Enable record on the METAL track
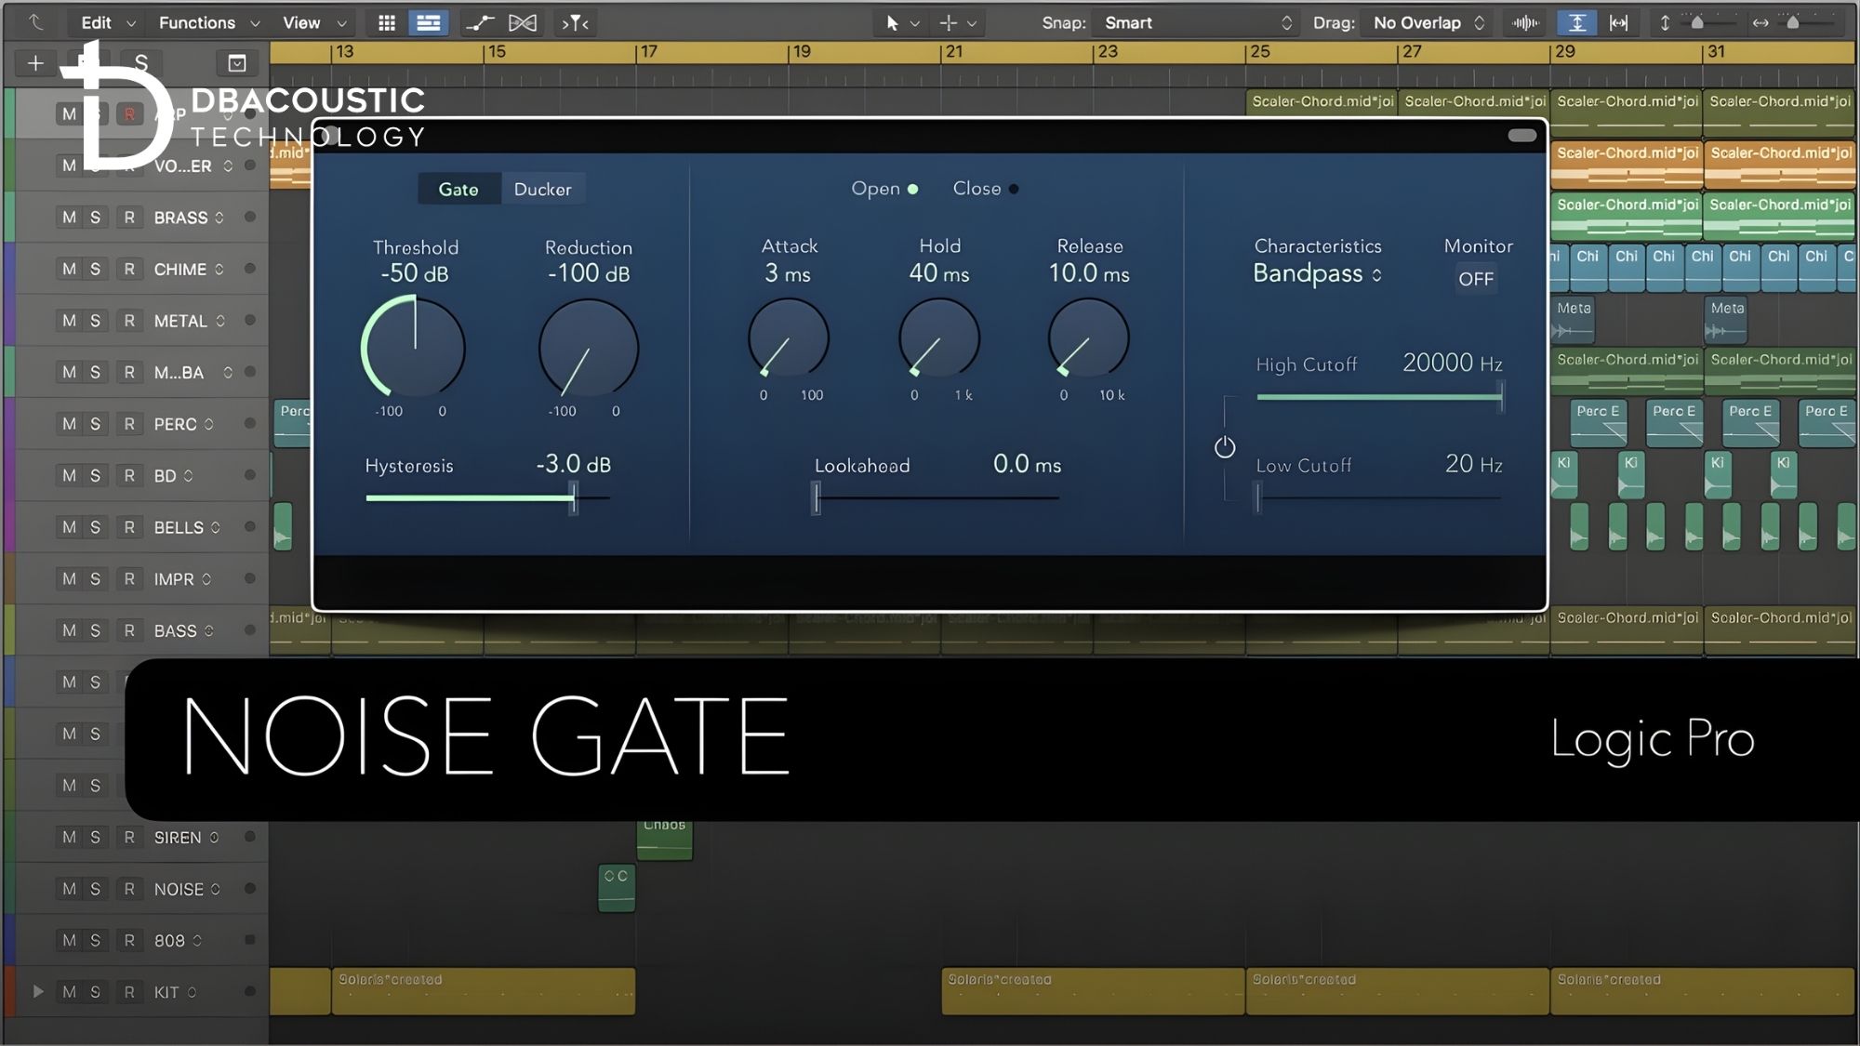1860x1046 pixels. coord(127,320)
